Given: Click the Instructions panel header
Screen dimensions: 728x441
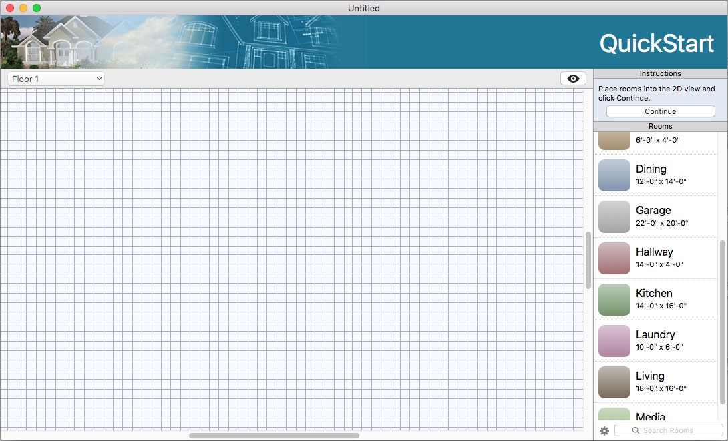Looking at the screenshot, I should tap(661, 73).
